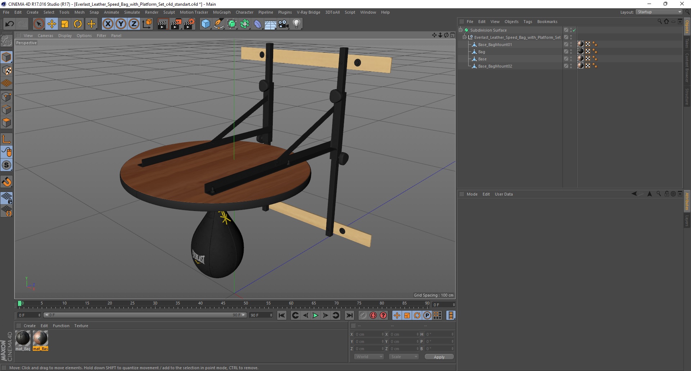Image resolution: width=691 pixels, height=371 pixels.
Task: Toggle Snap enable S icon
Action: coord(6,165)
